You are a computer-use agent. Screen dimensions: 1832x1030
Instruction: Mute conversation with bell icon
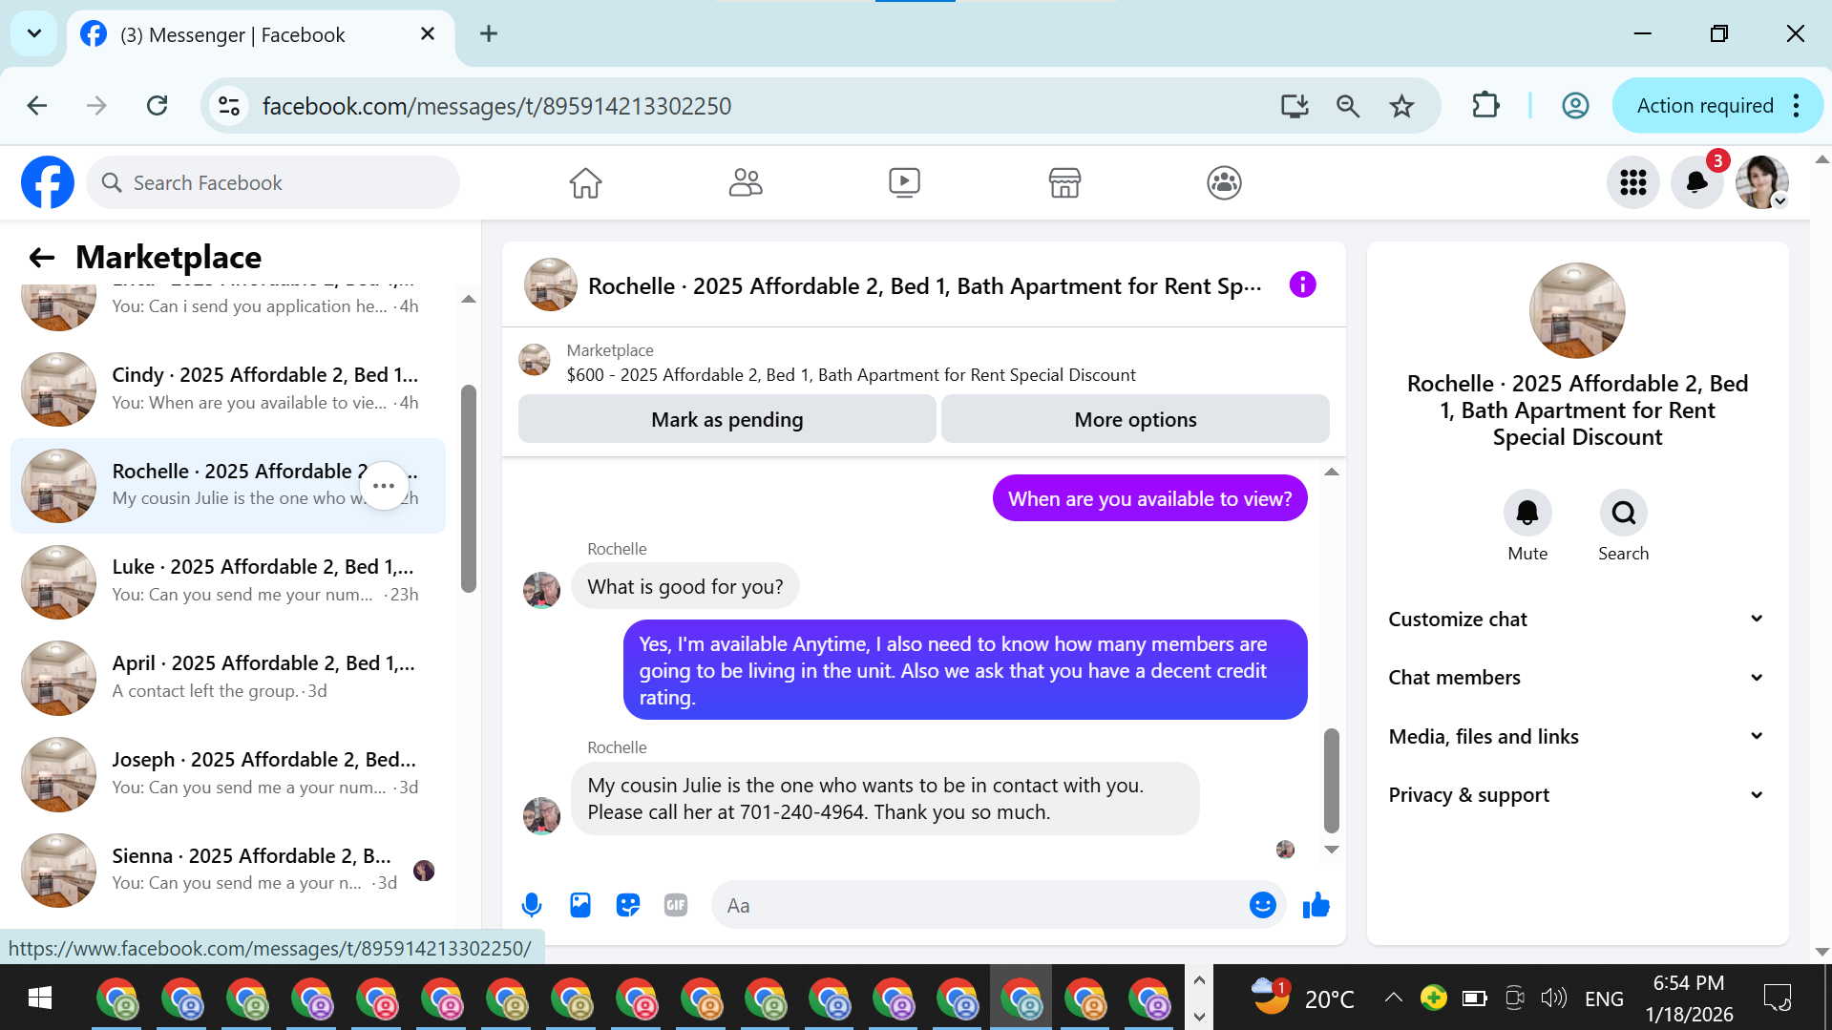1527,514
